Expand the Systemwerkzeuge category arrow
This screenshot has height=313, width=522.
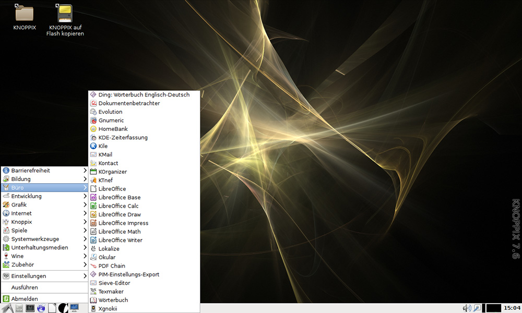point(85,239)
